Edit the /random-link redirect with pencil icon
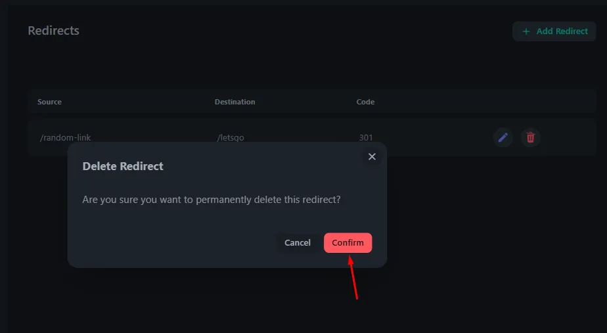This screenshot has width=607, height=333. [x=503, y=137]
